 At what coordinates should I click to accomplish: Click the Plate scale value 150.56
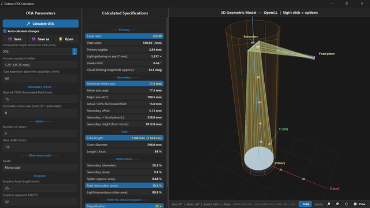coord(152,43)
